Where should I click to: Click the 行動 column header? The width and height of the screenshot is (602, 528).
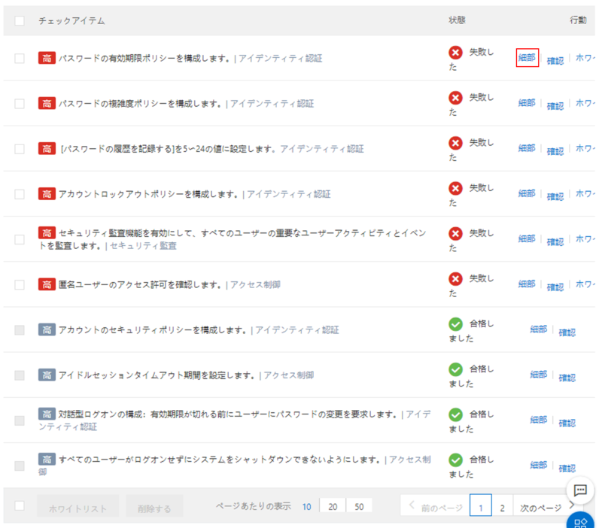pos(578,20)
